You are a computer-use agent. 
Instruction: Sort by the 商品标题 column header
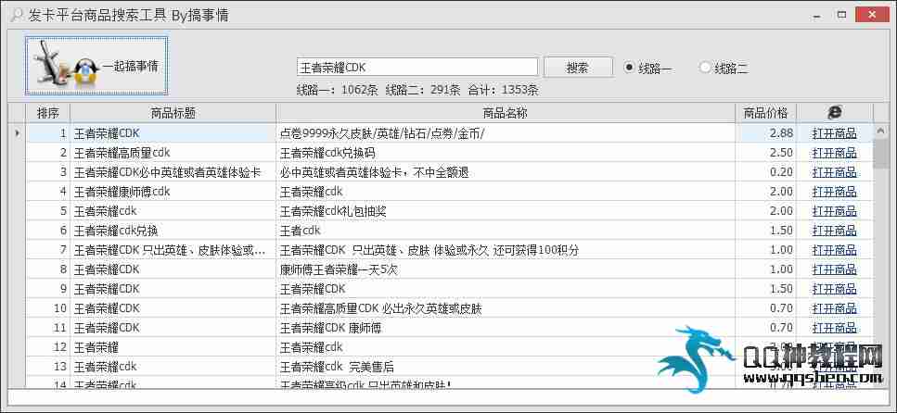[x=173, y=113]
